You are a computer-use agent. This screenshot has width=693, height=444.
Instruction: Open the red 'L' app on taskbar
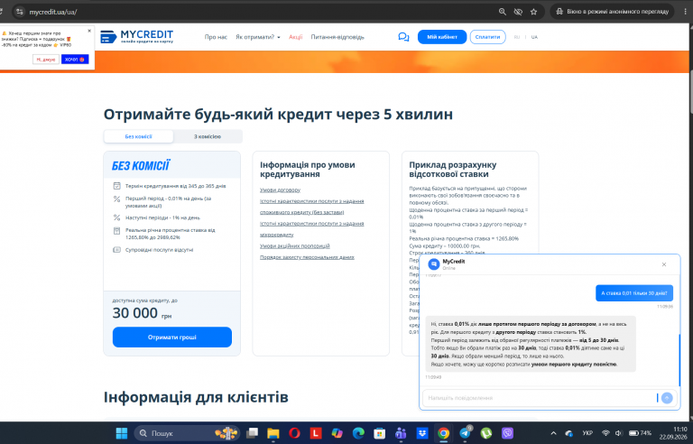316,433
